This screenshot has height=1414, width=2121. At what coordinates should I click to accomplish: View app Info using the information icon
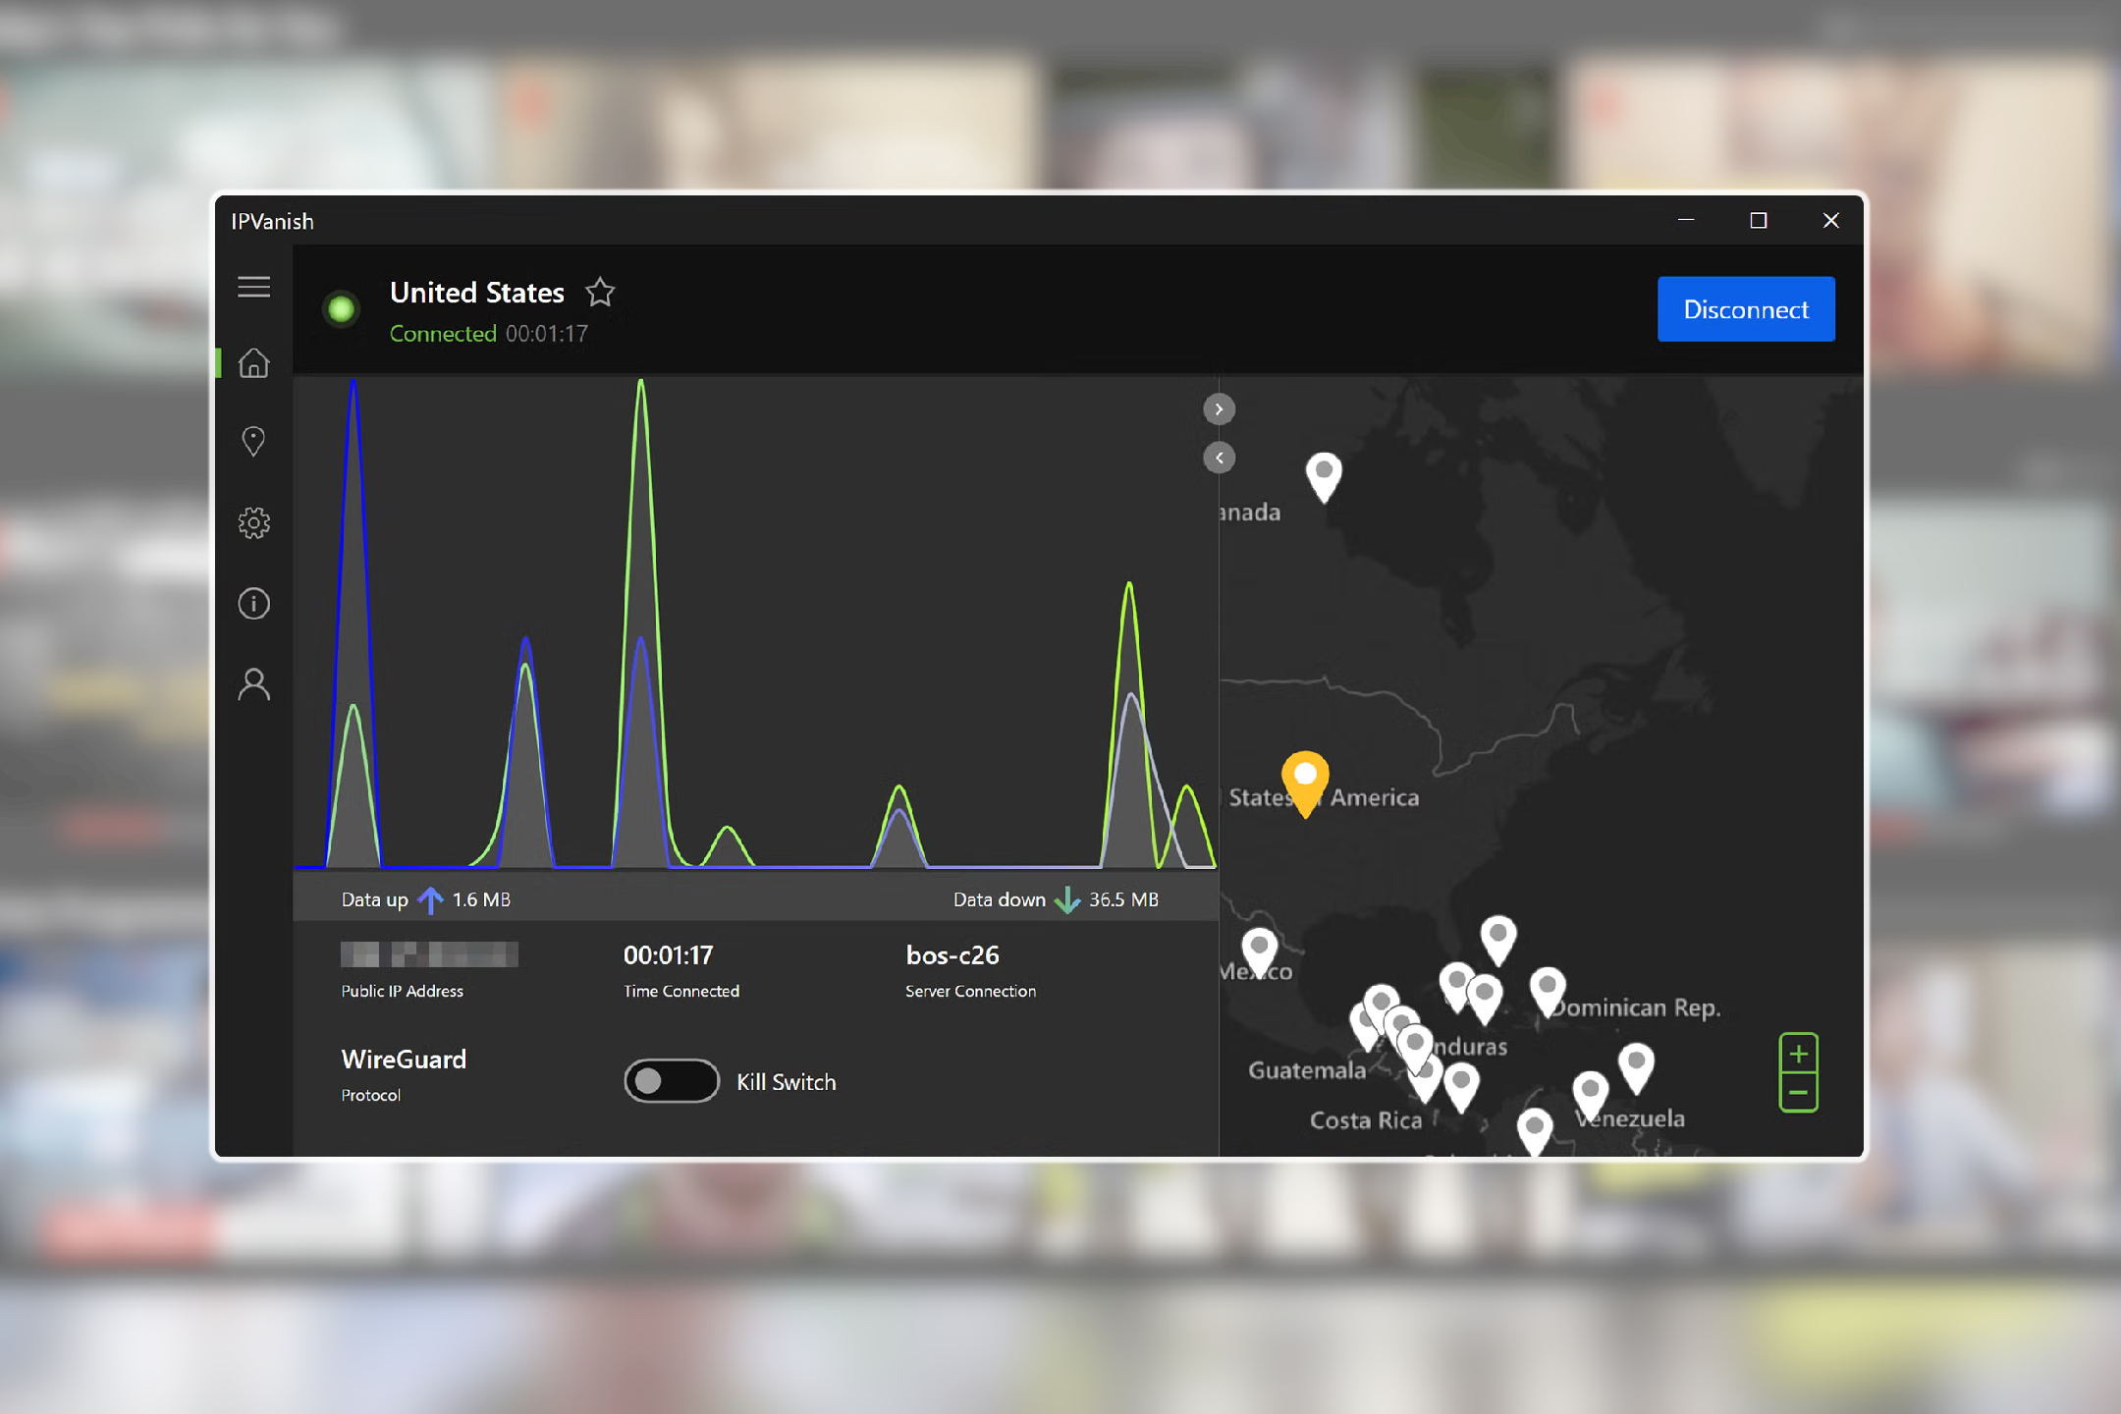[253, 603]
